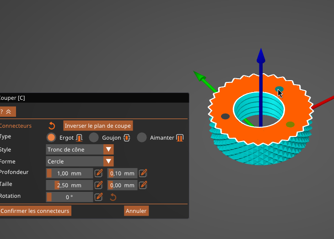Click the Aimanter snap icon
This screenshot has height=239, width=334.
tap(180, 138)
